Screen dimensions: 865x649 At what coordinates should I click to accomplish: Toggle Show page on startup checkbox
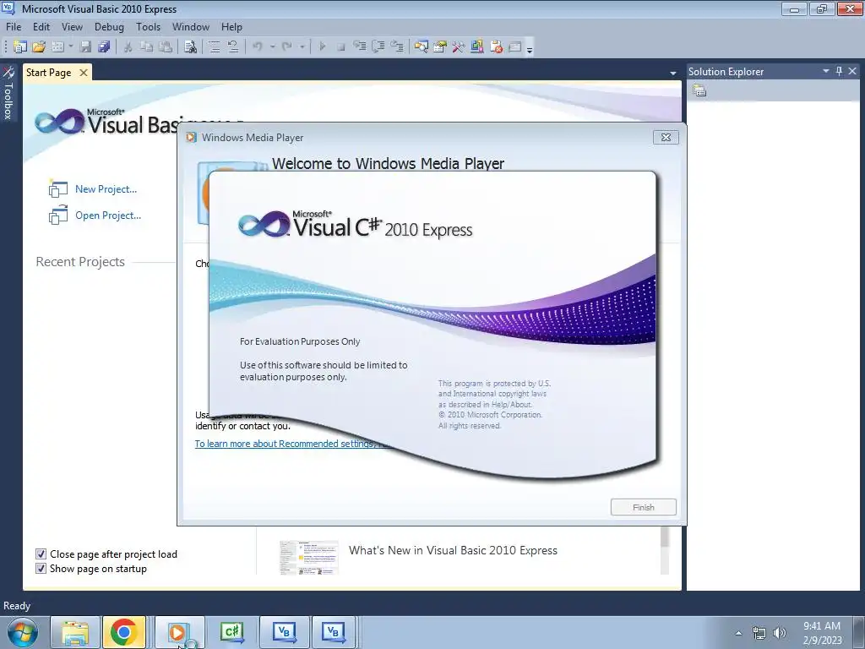(x=41, y=569)
